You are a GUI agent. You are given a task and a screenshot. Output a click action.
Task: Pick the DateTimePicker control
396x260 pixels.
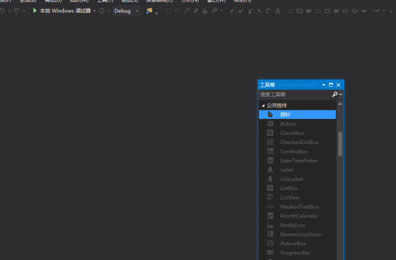point(299,161)
